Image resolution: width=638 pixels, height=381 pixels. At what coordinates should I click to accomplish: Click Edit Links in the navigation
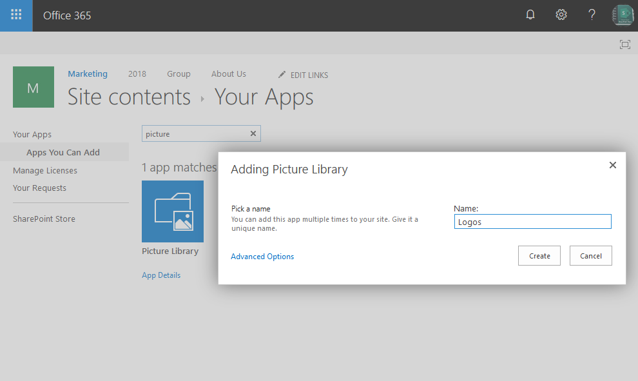tap(303, 75)
